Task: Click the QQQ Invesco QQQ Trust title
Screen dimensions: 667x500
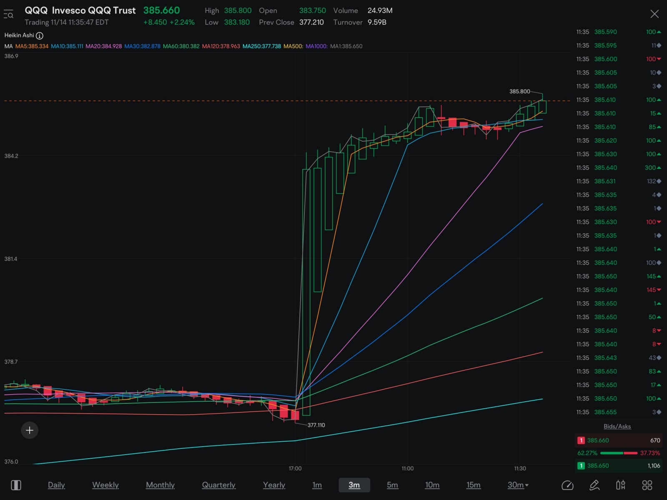Action: [80, 10]
